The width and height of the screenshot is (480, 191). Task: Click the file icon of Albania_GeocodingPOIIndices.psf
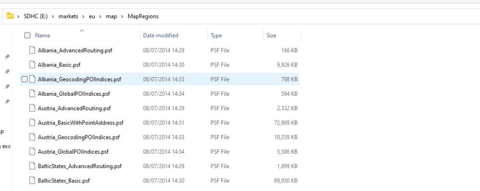(x=32, y=79)
